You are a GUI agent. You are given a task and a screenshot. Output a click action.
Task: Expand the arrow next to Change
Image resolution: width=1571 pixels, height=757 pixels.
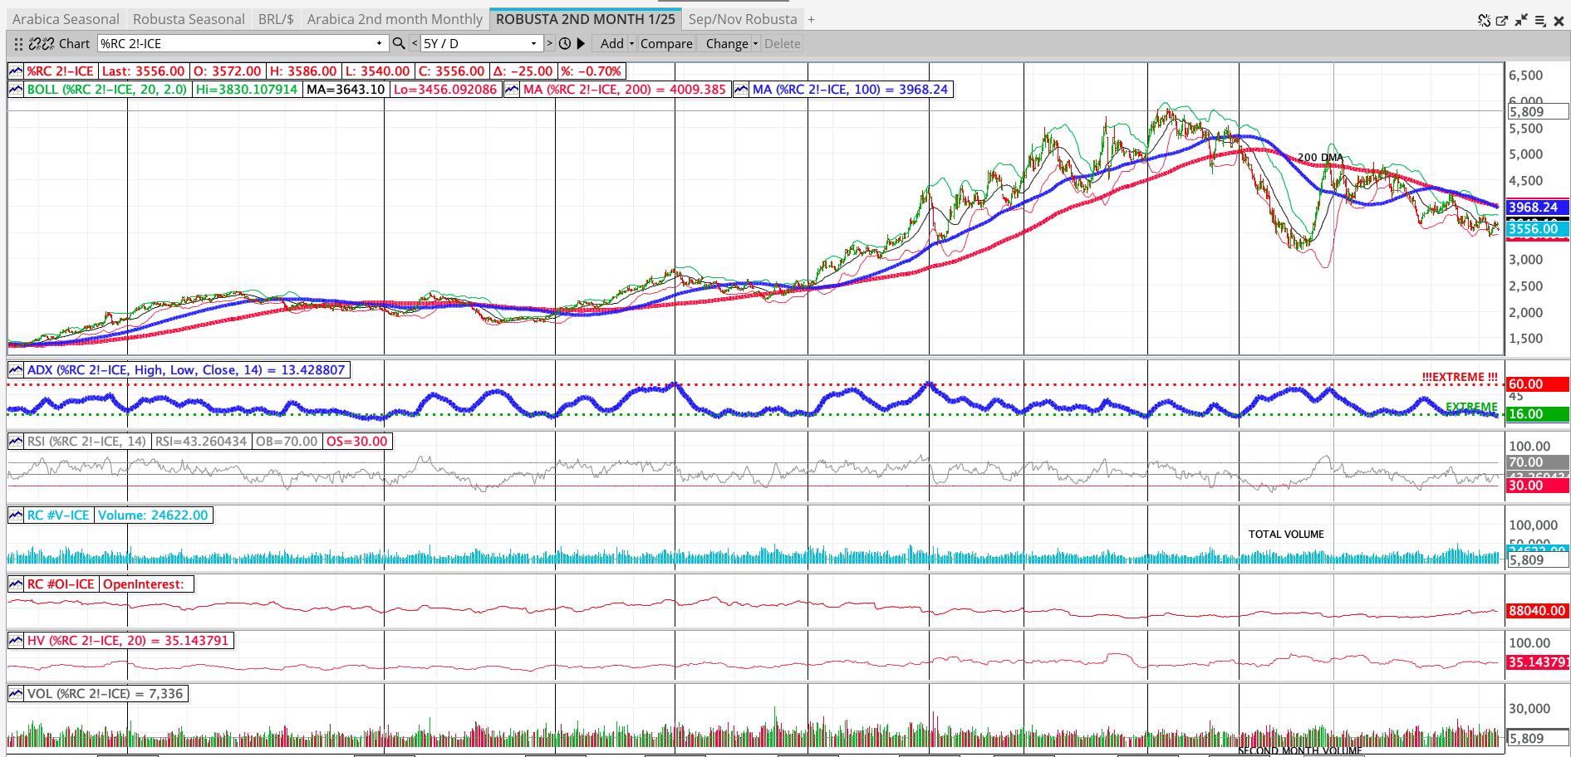755,44
